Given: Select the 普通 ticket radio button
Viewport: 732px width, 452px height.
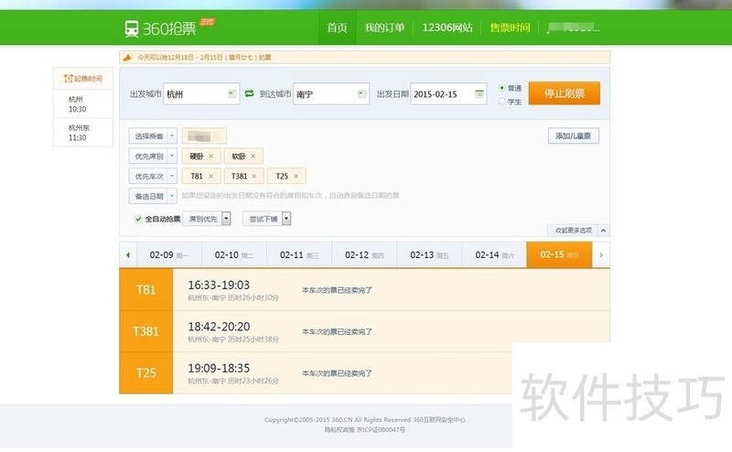Looking at the screenshot, I should pos(501,88).
